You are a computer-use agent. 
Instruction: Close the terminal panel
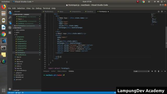(165, 71)
